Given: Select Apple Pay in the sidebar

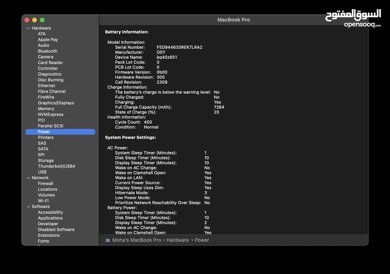Looking at the screenshot, I should pyautogui.click(x=48, y=40).
